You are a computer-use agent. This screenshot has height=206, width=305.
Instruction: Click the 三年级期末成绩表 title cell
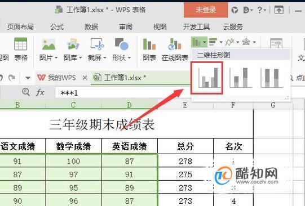pyautogui.click(x=127, y=124)
